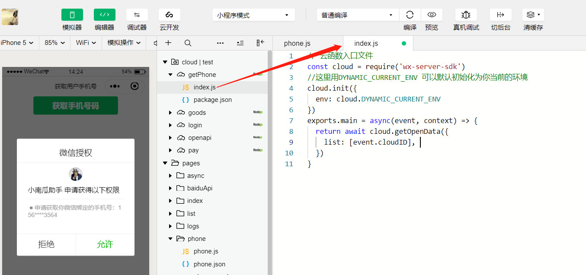The width and height of the screenshot is (586, 275).
Task: Open the three-dots more options menu
Action: pyautogui.click(x=220, y=43)
